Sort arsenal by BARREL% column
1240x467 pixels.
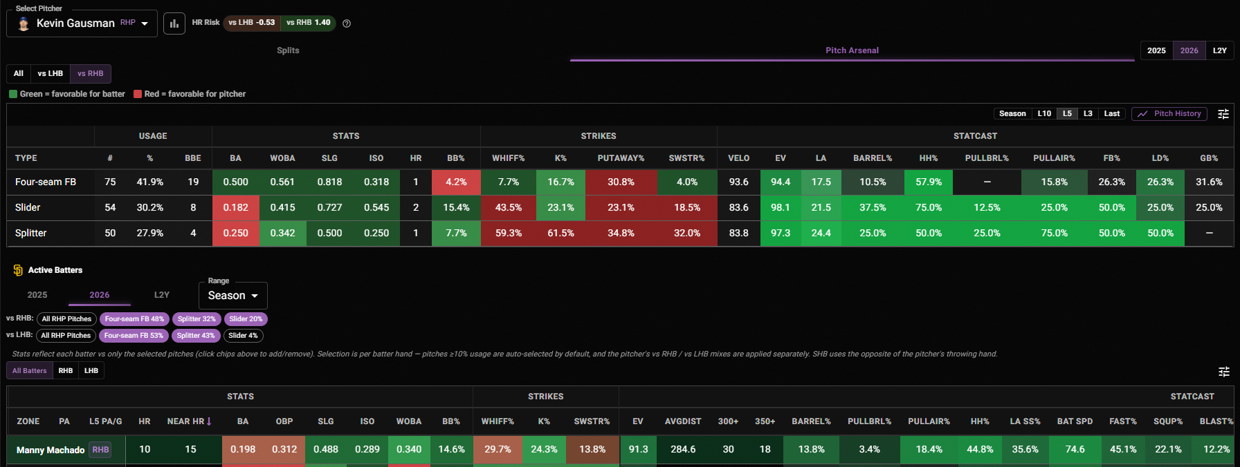(873, 158)
